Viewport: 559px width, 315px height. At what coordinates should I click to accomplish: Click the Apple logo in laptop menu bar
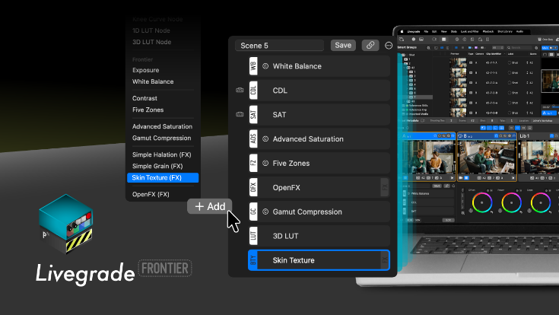pyautogui.click(x=402, y=31)
